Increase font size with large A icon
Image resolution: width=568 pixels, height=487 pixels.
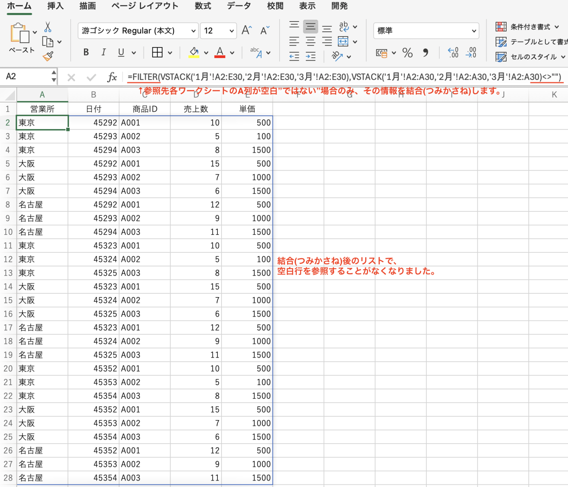[x=247, y=30]
